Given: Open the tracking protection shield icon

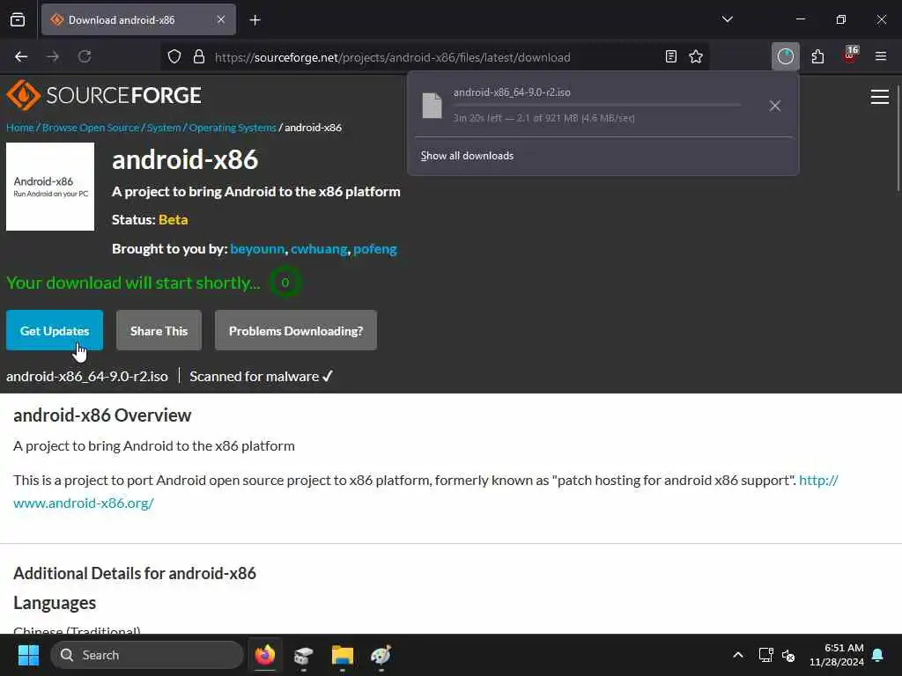Looking at the screenshot, I should click(174, 57).
